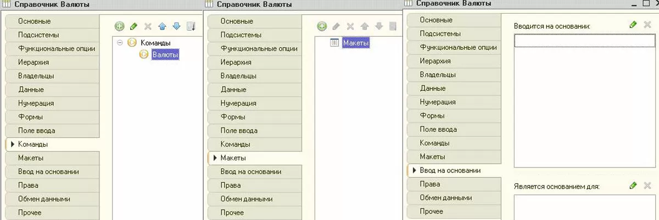Click grey X delete icon above Команды tree
The height and width of the screenshot is (220, 659).
click(x=148, y=26)
